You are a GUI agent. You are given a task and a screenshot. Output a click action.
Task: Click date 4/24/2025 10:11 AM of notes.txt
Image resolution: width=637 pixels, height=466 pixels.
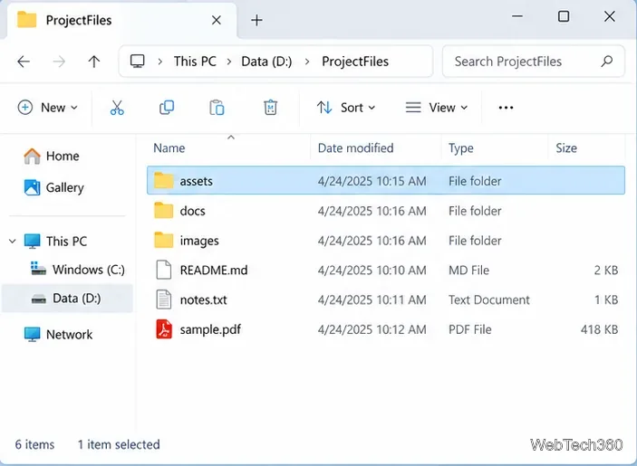372,300
